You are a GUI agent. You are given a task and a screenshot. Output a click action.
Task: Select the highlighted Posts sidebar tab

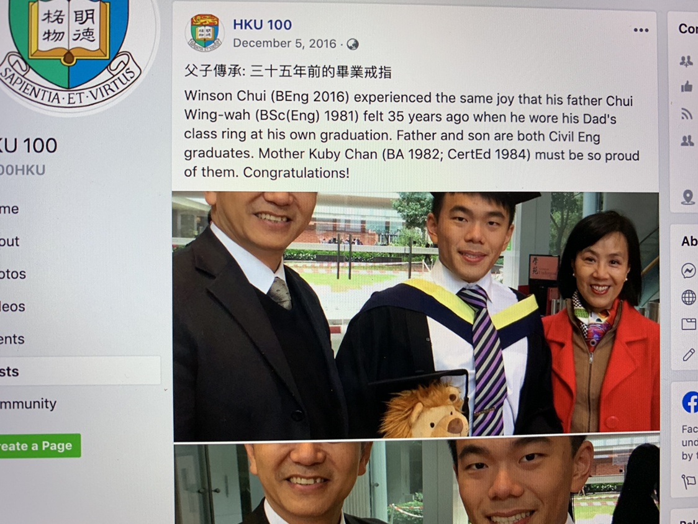[x=80, y=371]
